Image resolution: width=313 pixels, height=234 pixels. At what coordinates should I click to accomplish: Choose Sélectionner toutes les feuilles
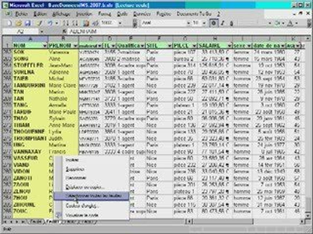92,196
